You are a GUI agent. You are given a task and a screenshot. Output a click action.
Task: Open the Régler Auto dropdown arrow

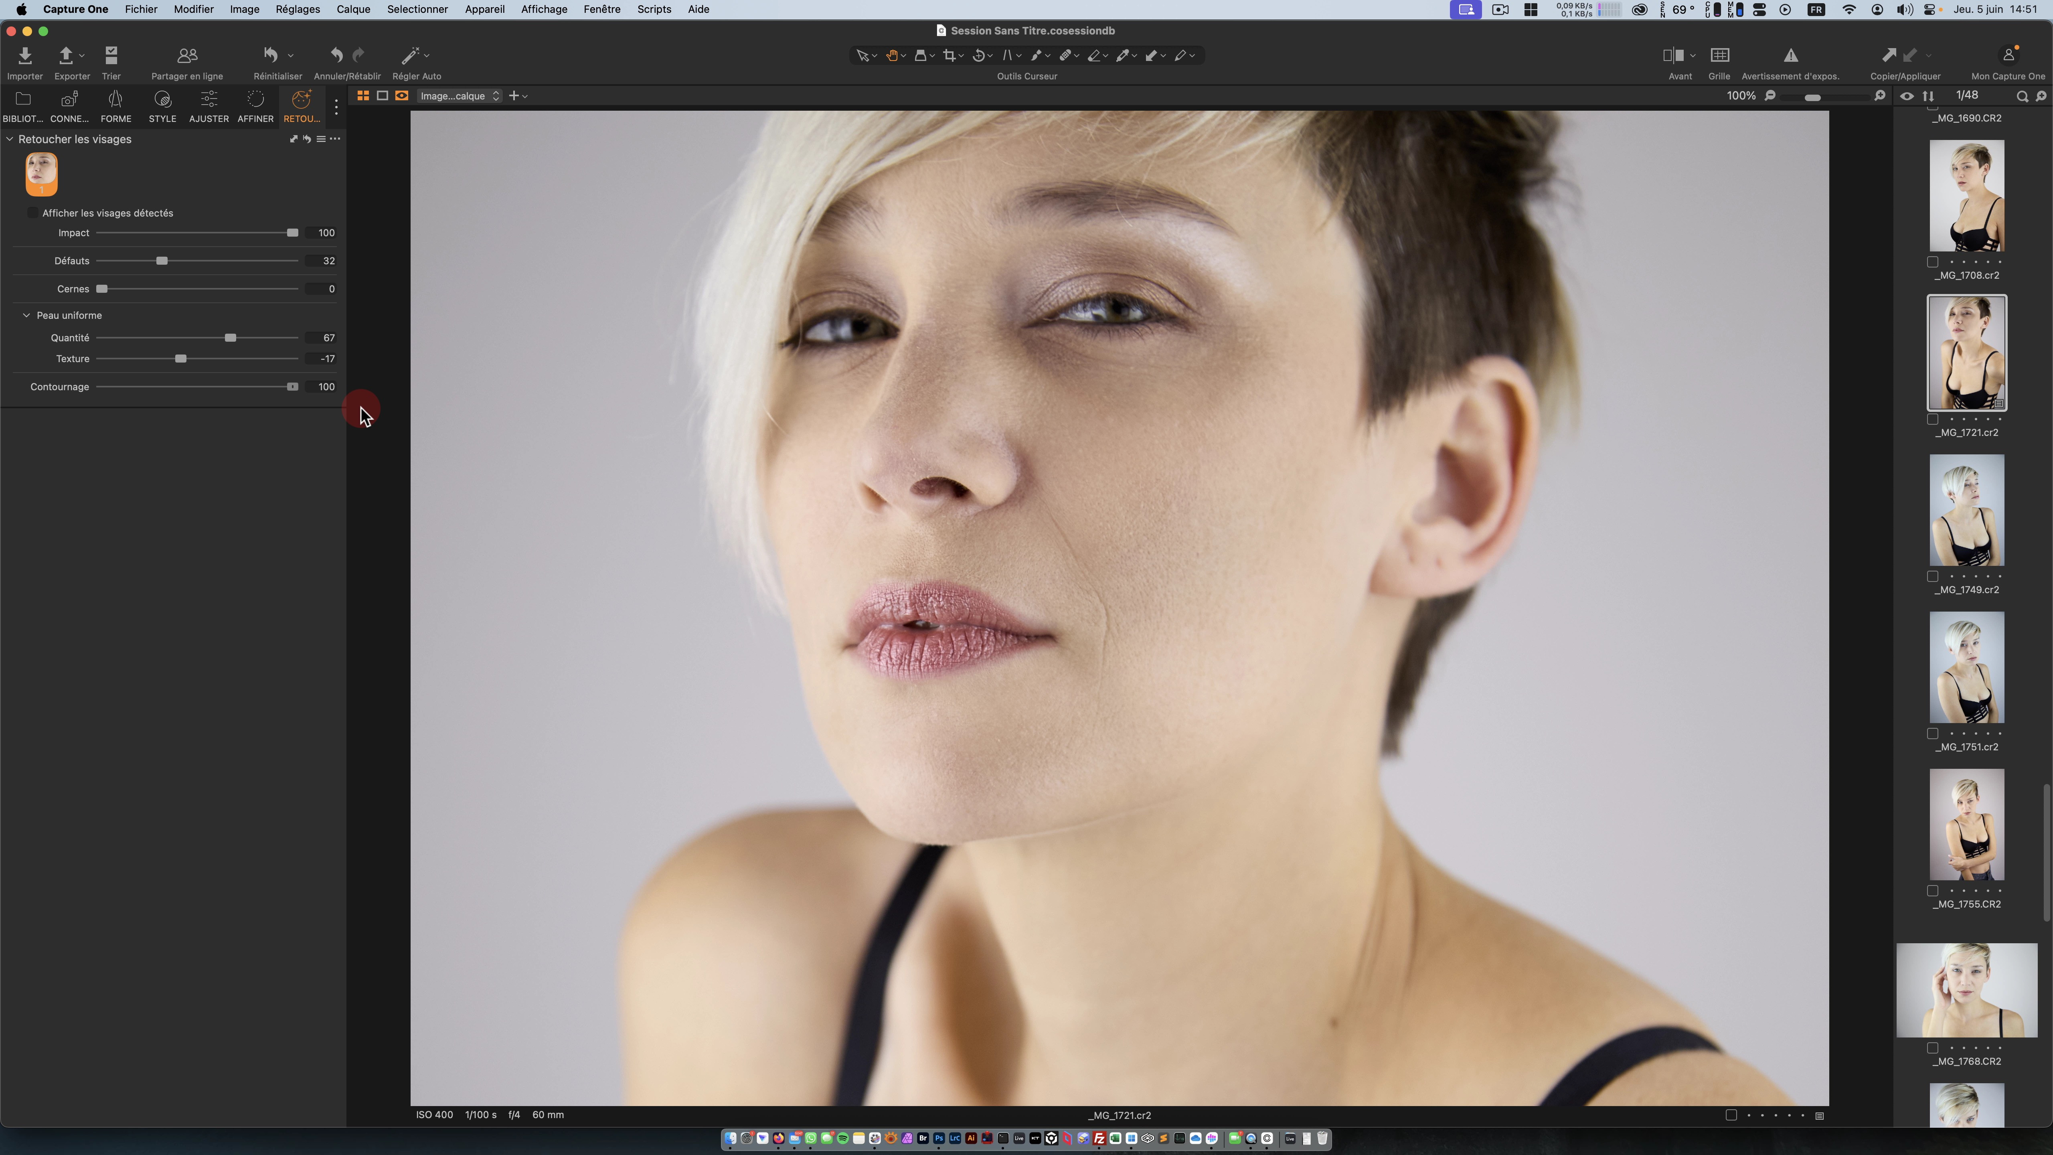426,55
